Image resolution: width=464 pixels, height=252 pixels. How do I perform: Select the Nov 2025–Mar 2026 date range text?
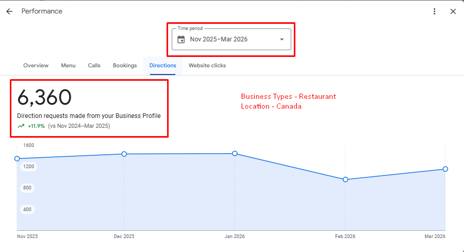coord(218,40)
